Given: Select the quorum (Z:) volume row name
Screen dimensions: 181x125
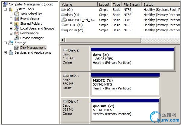Looking at the screenshot, I should (75, 30).
